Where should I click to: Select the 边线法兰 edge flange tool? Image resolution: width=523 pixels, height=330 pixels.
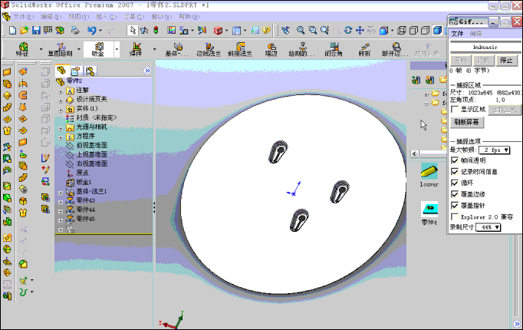(208, 49)
